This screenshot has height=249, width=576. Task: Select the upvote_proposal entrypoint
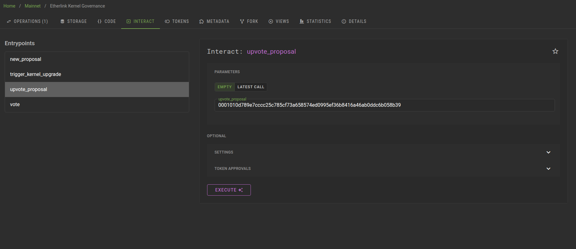pyautogui.click(x=97, y=89)
